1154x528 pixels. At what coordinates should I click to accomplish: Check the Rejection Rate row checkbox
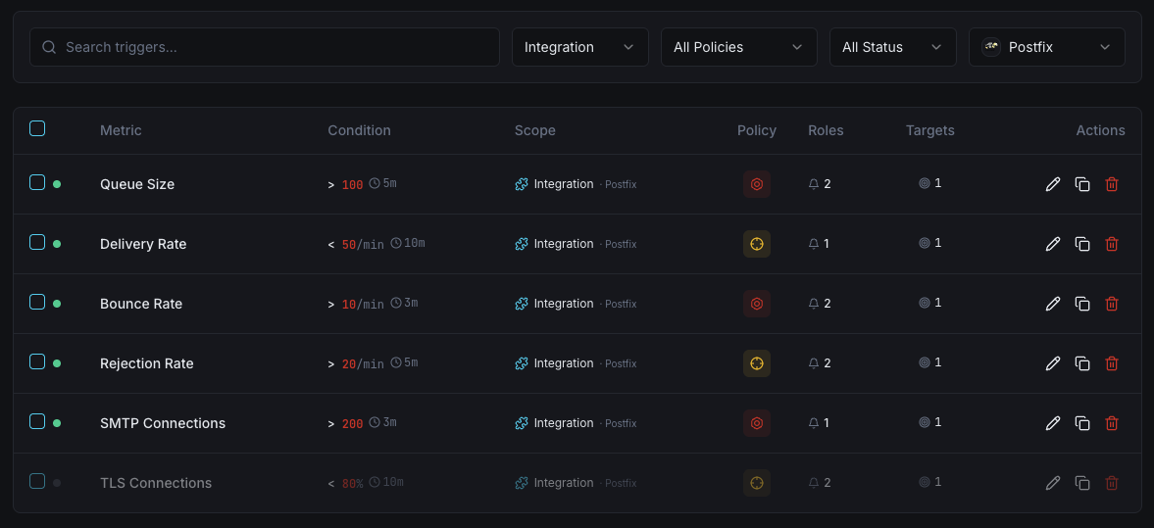pos(37,361)
